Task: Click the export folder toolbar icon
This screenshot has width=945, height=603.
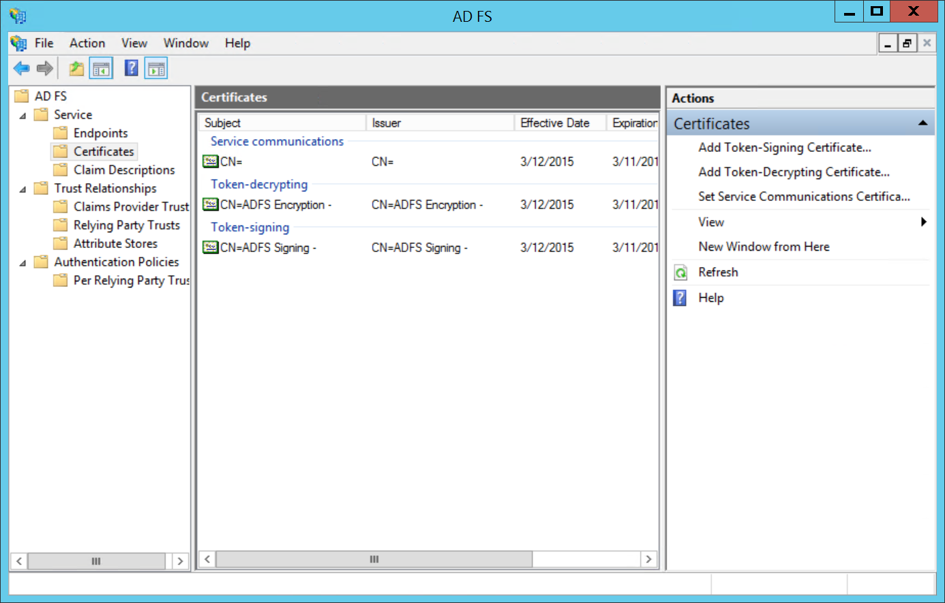Action: click(76, 67)
